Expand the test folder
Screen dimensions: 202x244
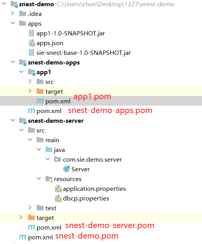[30, 207]
